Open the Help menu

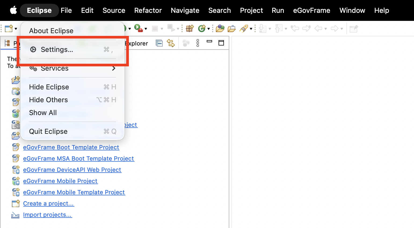click(x=382, y=10)
